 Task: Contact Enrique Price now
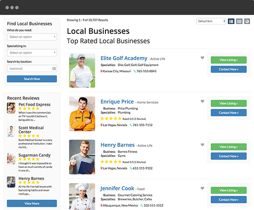pos(229,113)
